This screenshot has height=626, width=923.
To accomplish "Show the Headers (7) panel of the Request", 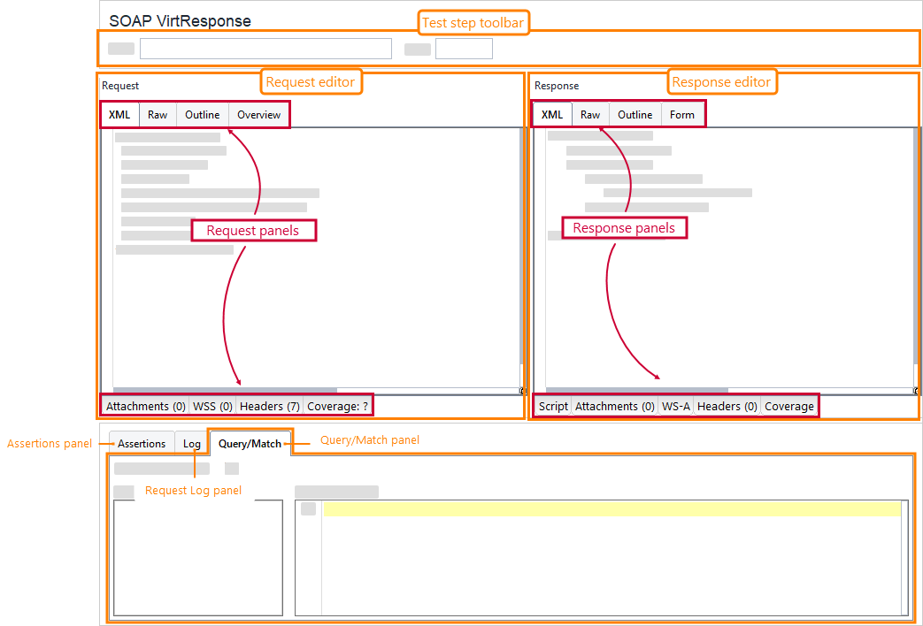I will tap(269, 405).
